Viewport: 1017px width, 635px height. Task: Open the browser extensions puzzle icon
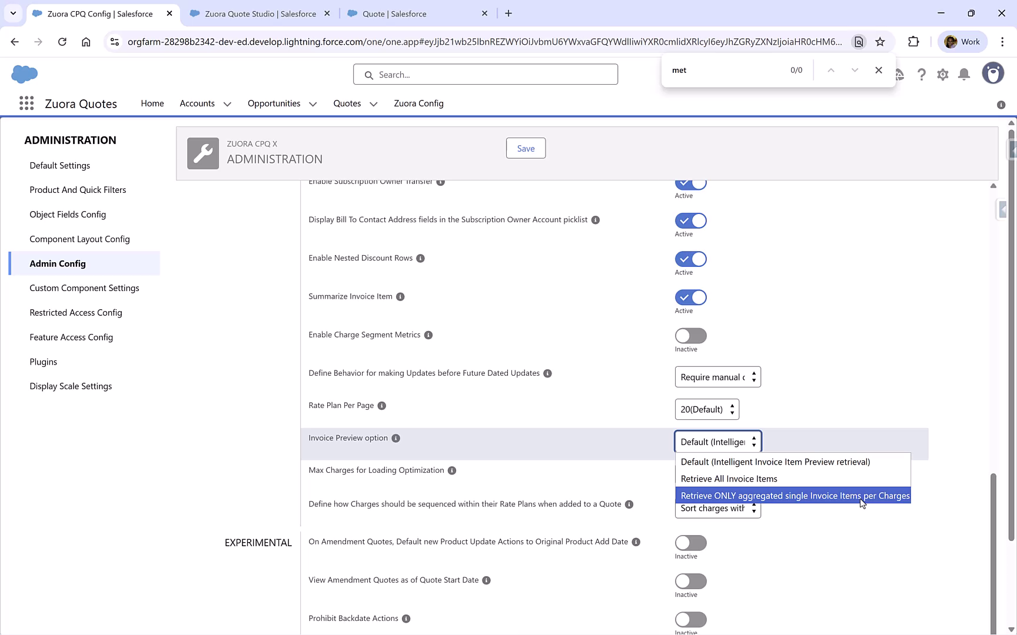point(914,41)
